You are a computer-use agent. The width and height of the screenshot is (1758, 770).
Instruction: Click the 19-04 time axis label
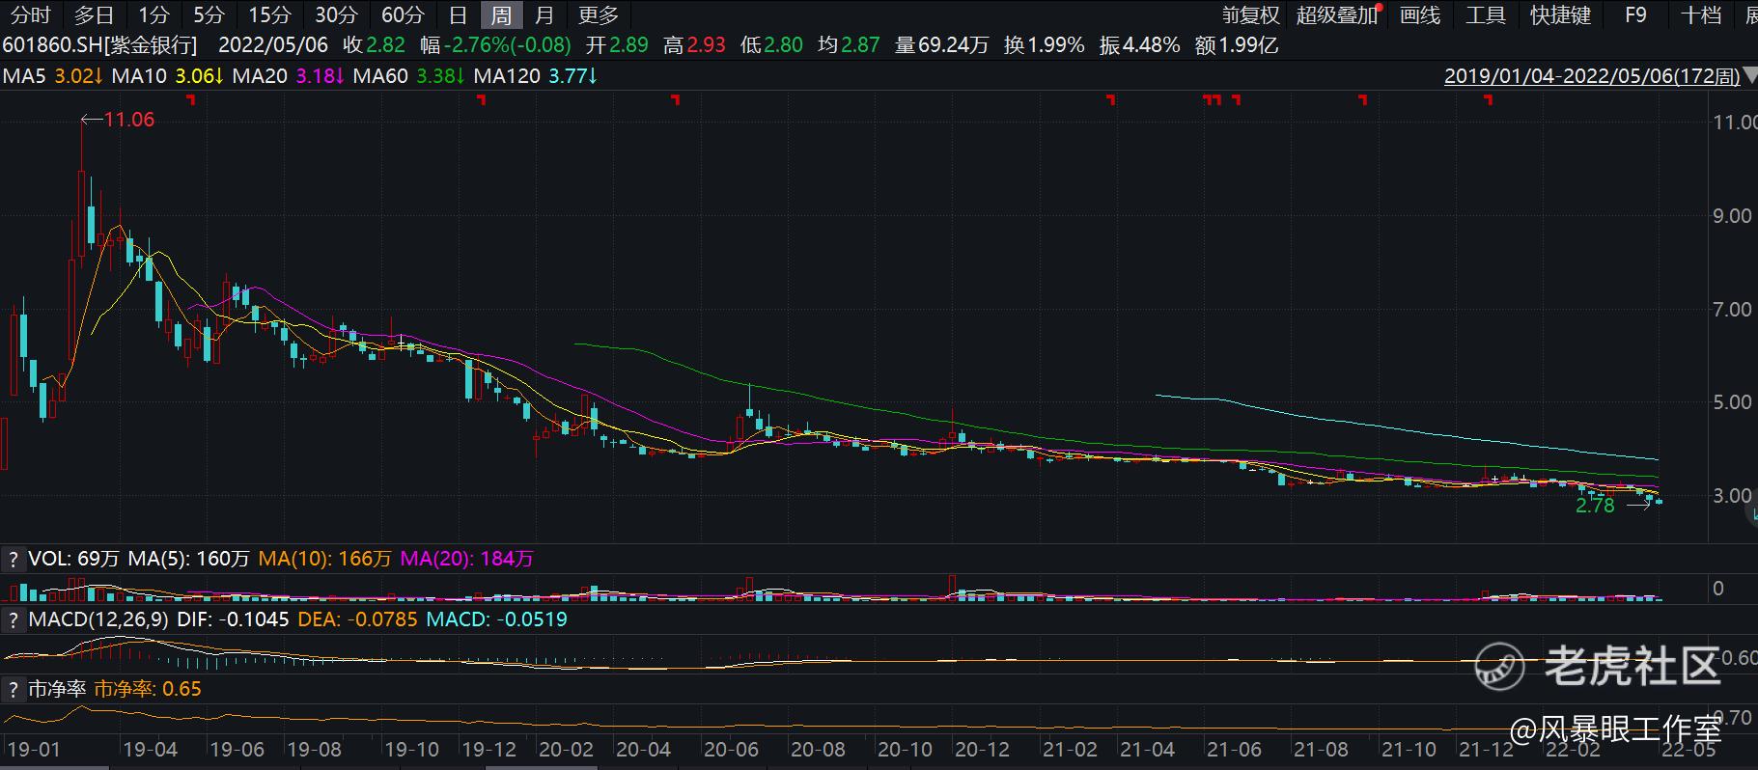[151, 750]
